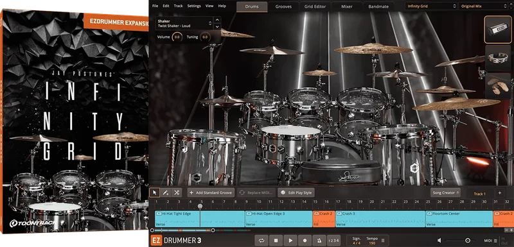Image resolution: width=514 pixels, height=247 pixels.
Task: Expand the Floortom Center block arrow
Action: coord(429,214)
